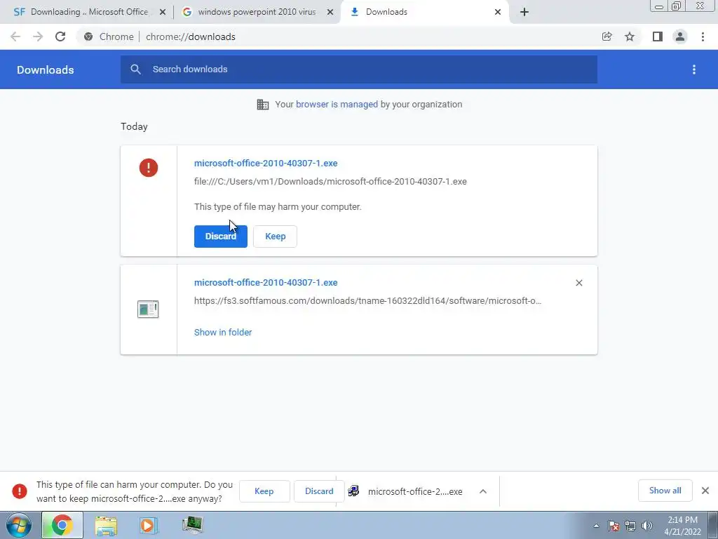
Task: Click the share page icon in address bar
Action: [607, 36]
